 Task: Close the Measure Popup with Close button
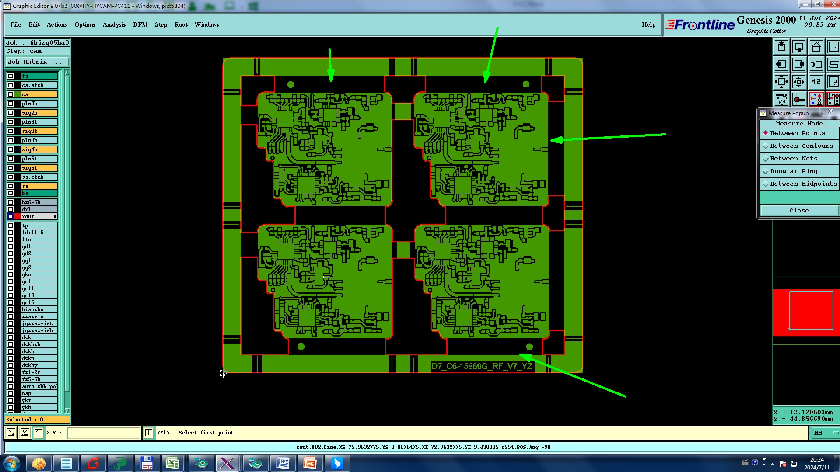coord(799,211)
